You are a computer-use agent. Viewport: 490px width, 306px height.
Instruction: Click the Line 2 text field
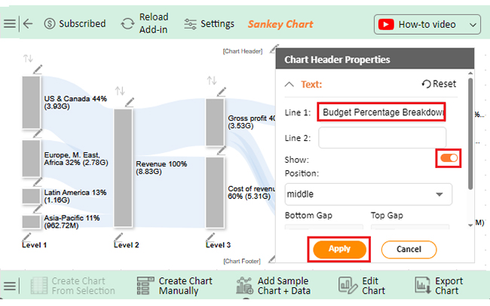(381, 138)
